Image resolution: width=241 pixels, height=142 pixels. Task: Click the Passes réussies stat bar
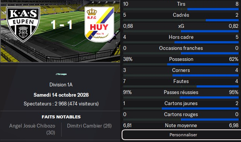pyautogui.click(x=181, y=97)
